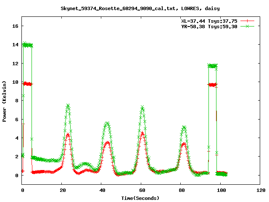269x202 pixels.
Task: Click the red line sample in legend
Action: 247,21
